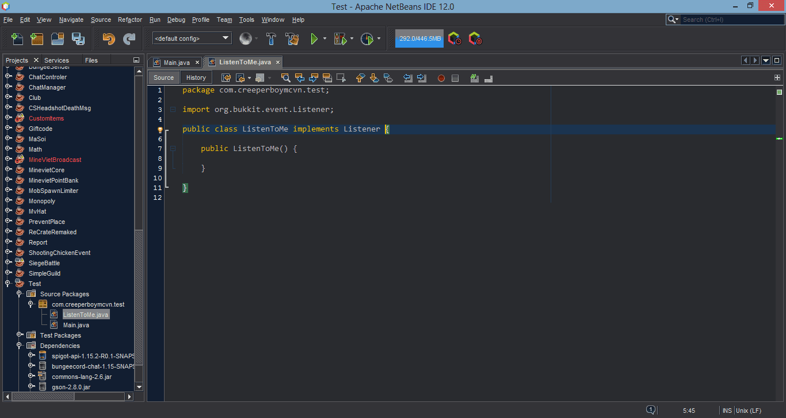Click the Save All icon
Image resolution: width=786 pixels, height=418 pixels.
click(78, 39)
